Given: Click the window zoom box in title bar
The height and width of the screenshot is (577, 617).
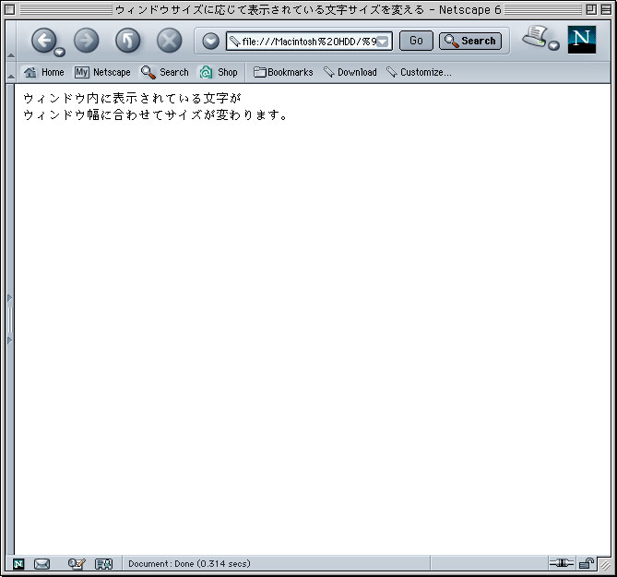Looking at the screenshot, I should pos(591,9).
